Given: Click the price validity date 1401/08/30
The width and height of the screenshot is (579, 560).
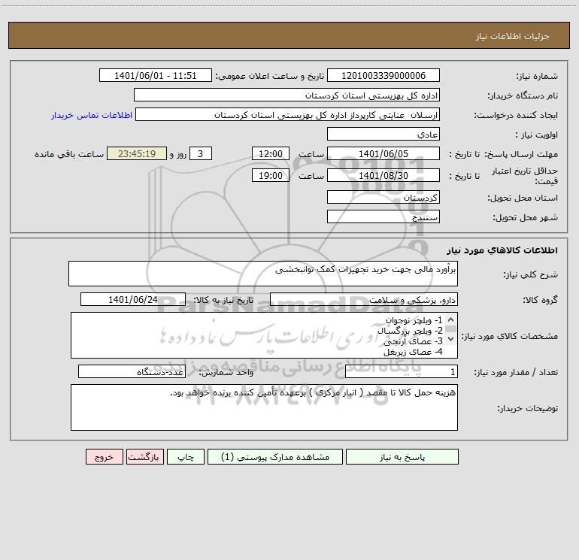Looking at the screenshot, I should [383, 175].
